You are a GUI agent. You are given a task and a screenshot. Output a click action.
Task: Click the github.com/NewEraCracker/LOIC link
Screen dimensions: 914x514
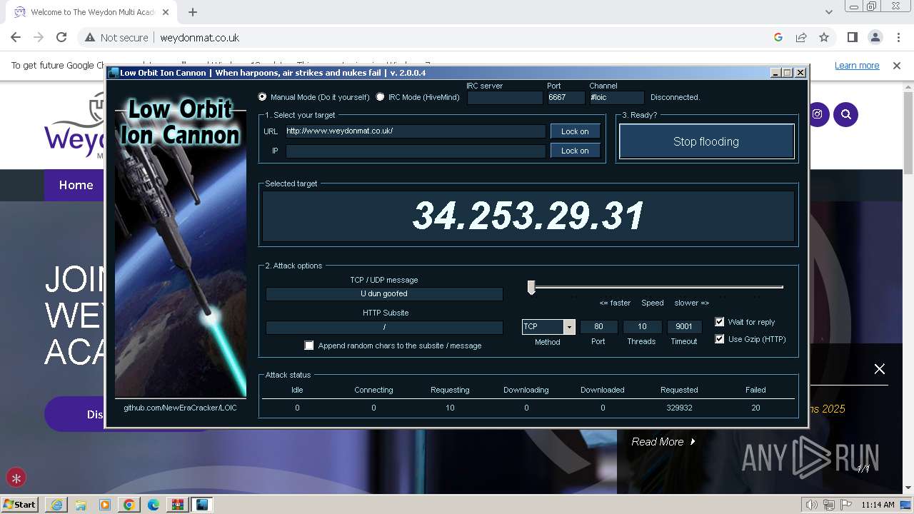[180, 408]
